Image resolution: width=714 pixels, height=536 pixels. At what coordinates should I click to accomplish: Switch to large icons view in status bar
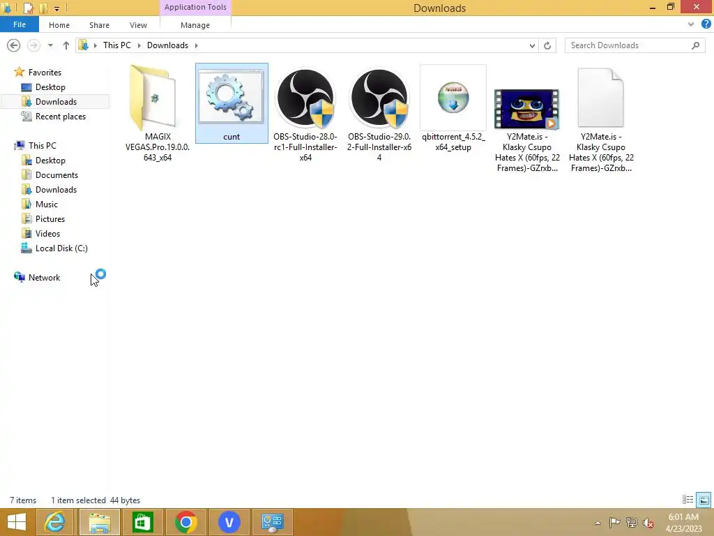click(704, 500)
